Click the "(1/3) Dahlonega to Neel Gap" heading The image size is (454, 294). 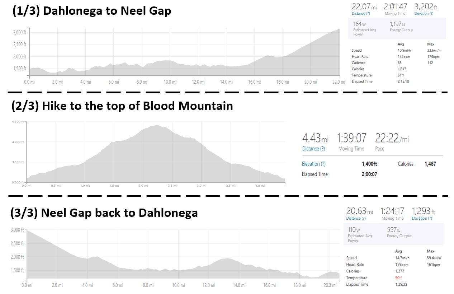(92, 11)
